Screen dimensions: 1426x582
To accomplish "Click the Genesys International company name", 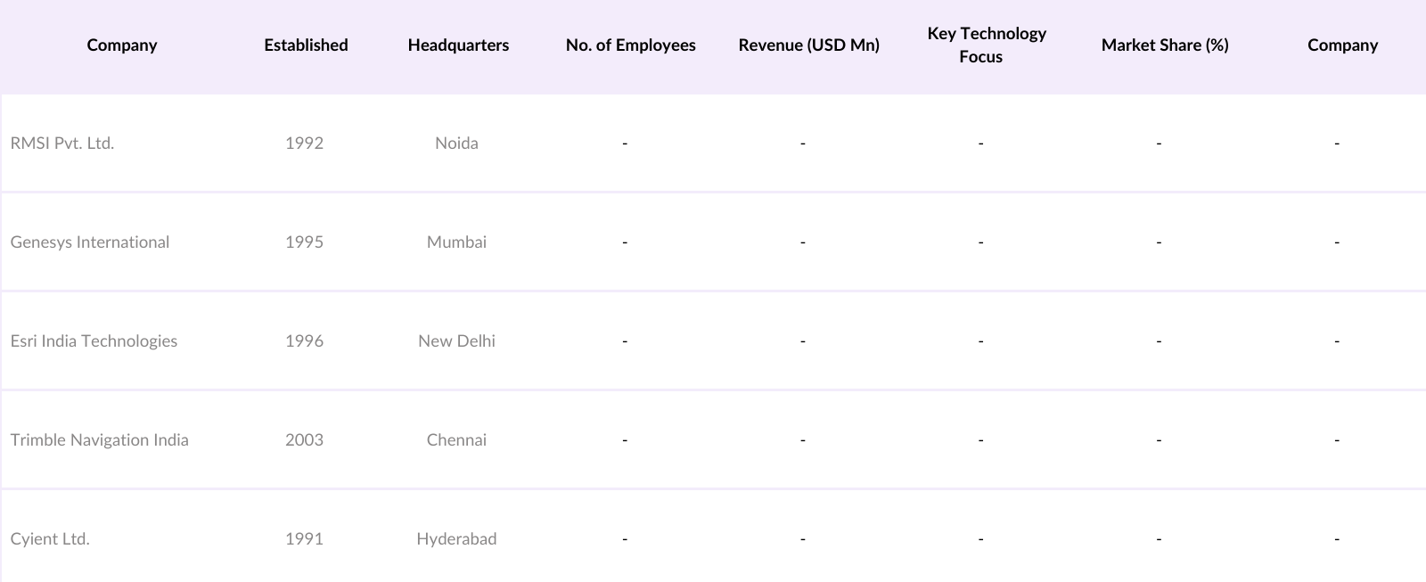I will (90, 242).
